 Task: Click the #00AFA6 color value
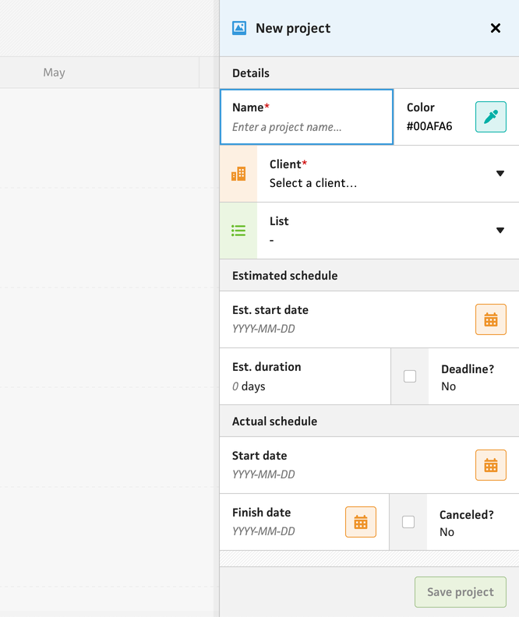pos(429,126)
